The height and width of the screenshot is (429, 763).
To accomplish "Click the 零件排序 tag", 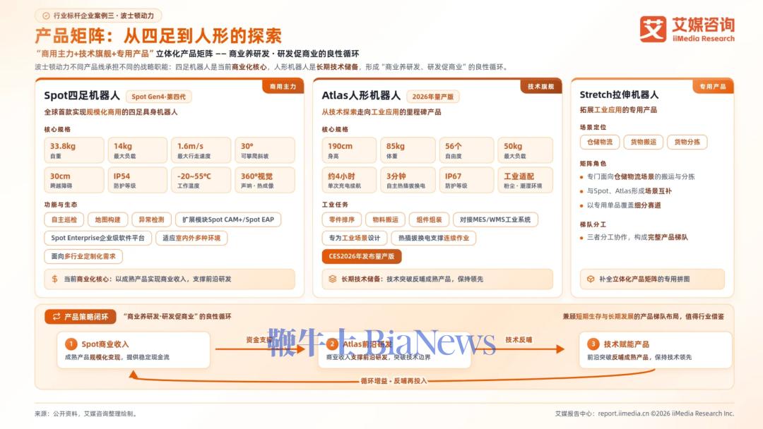I will click(x=342, y=219).
